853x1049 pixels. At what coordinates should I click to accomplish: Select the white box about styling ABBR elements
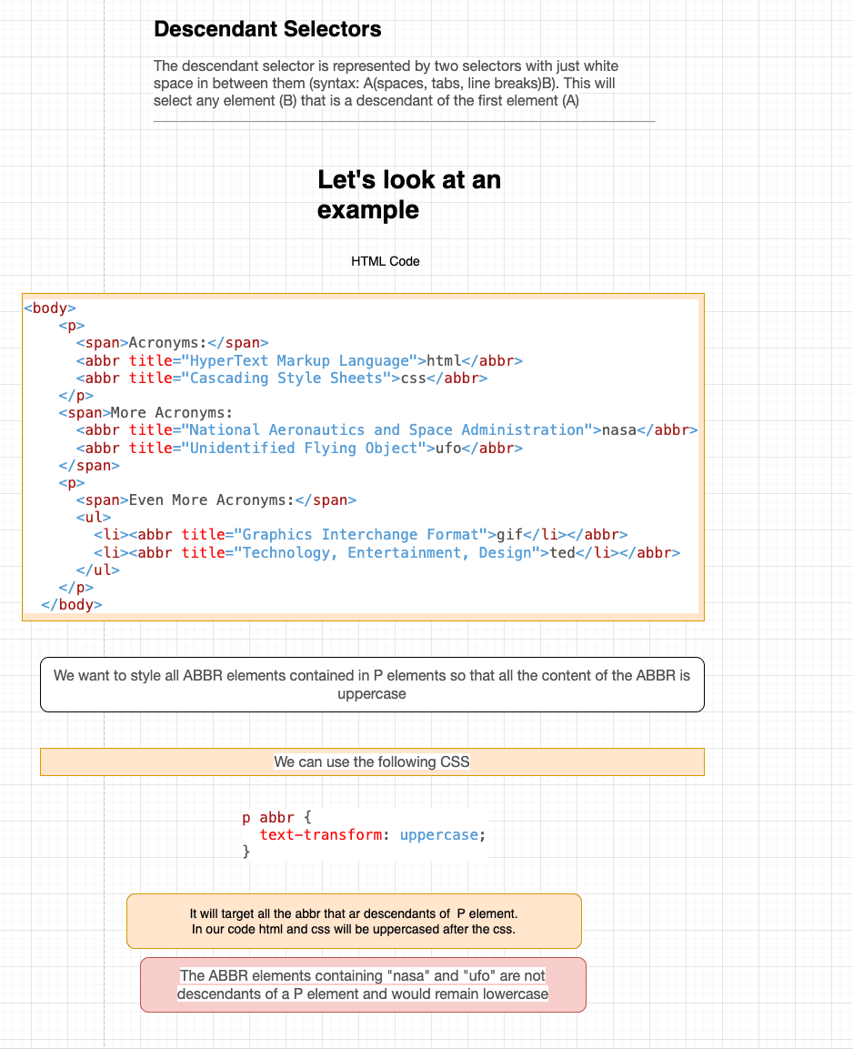click(x=372, y=684)
